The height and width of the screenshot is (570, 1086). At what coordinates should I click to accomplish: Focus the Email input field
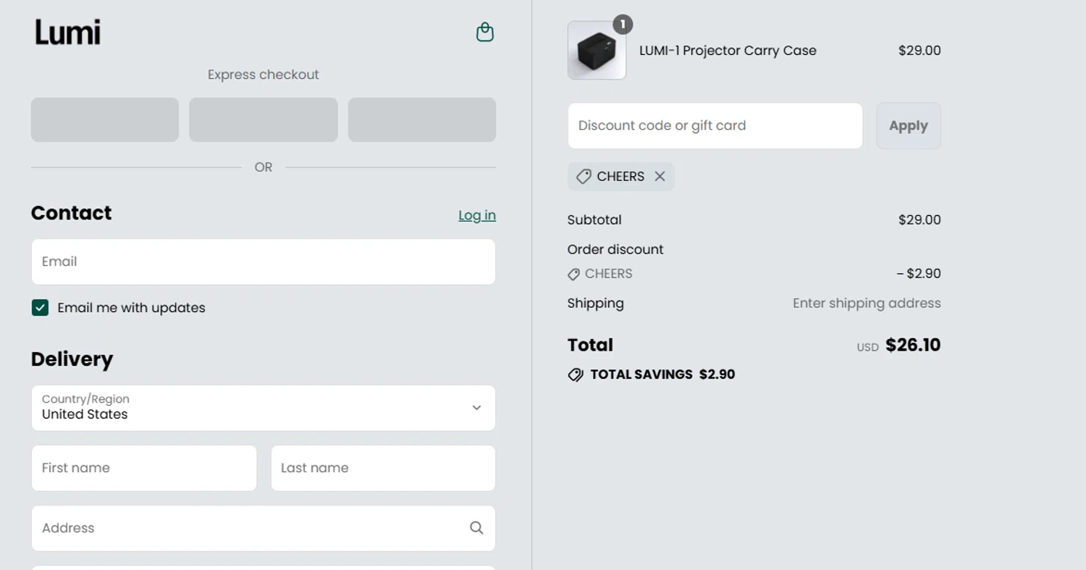(264, 261)
